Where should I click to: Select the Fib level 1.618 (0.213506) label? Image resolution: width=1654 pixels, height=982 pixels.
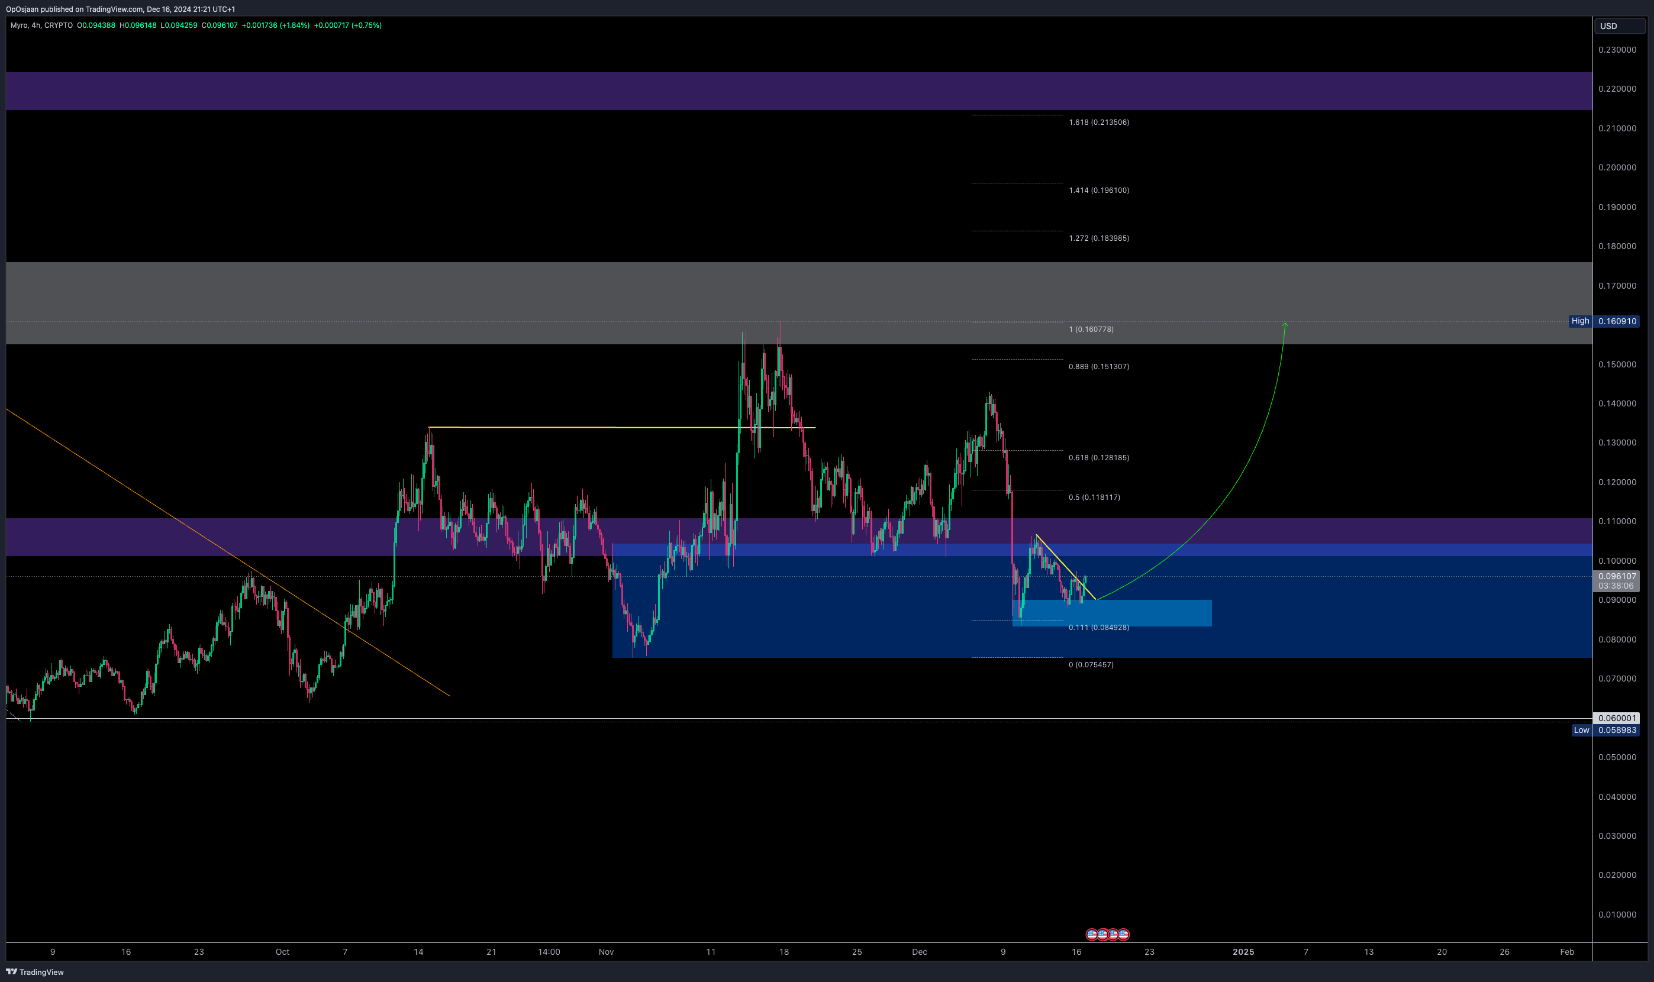tap(1099, 122)
